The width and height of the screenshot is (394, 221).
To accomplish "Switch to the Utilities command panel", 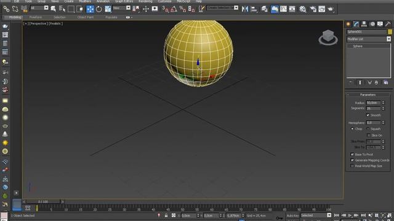I will point(388,24).
